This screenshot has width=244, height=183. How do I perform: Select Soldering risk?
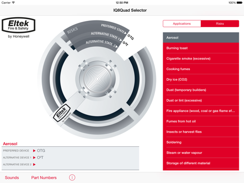tap(201, 142)
